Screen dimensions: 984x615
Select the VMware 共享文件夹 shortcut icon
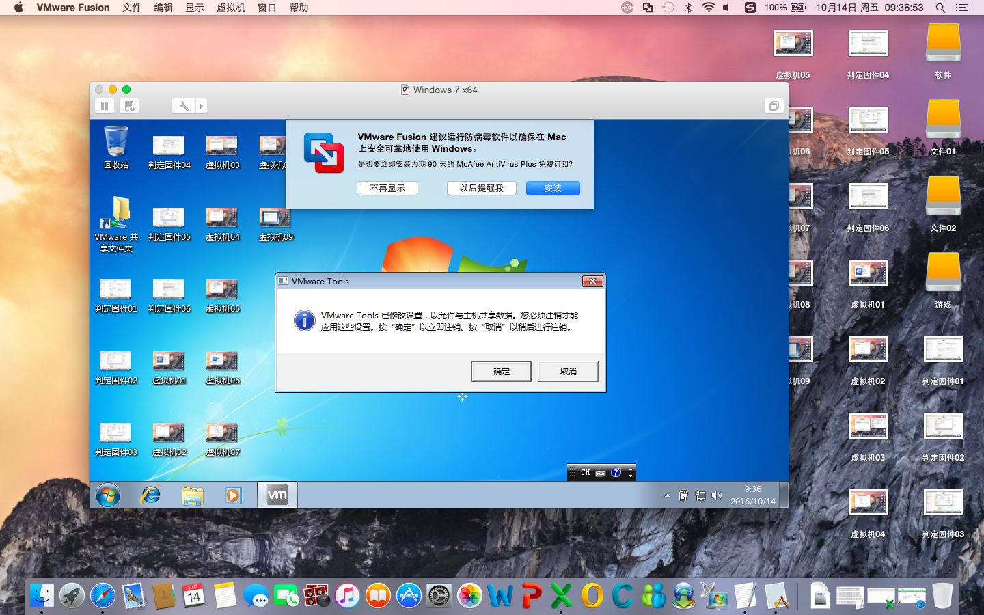click(x=116, y=224)
